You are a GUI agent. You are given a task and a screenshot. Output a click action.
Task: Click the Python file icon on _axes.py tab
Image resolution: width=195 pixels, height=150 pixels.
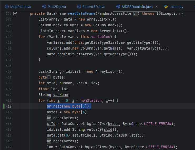point(166,7)
